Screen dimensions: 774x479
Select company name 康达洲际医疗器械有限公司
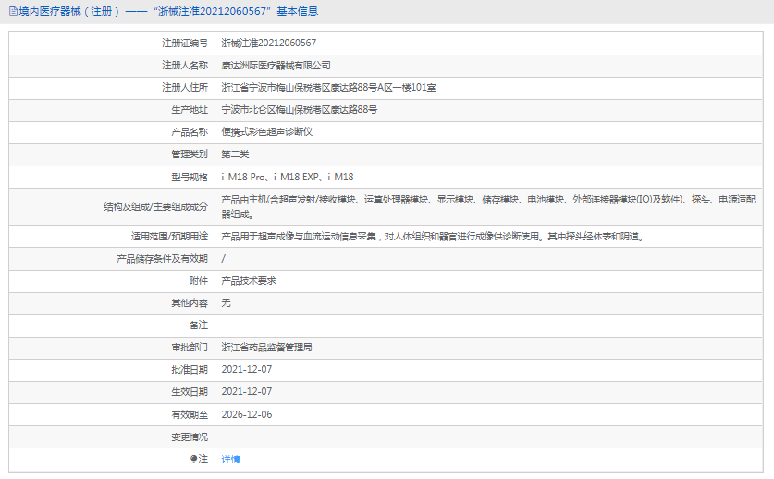click(276, 65)
